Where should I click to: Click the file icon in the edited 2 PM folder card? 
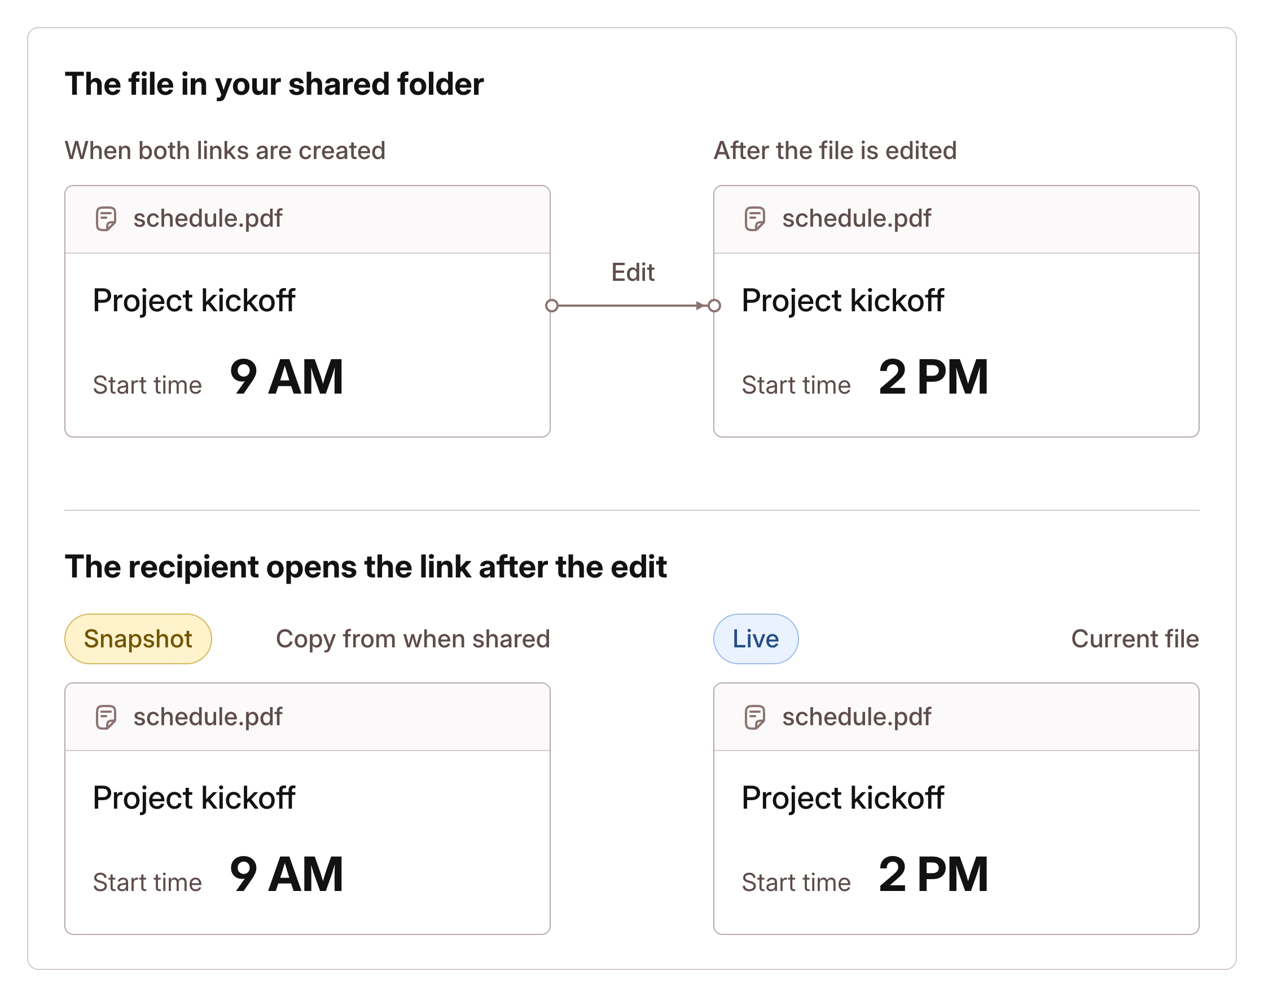click(754, 219)
